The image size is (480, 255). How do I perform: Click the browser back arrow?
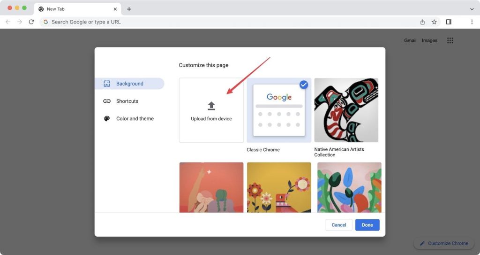(x=8, y=22)
